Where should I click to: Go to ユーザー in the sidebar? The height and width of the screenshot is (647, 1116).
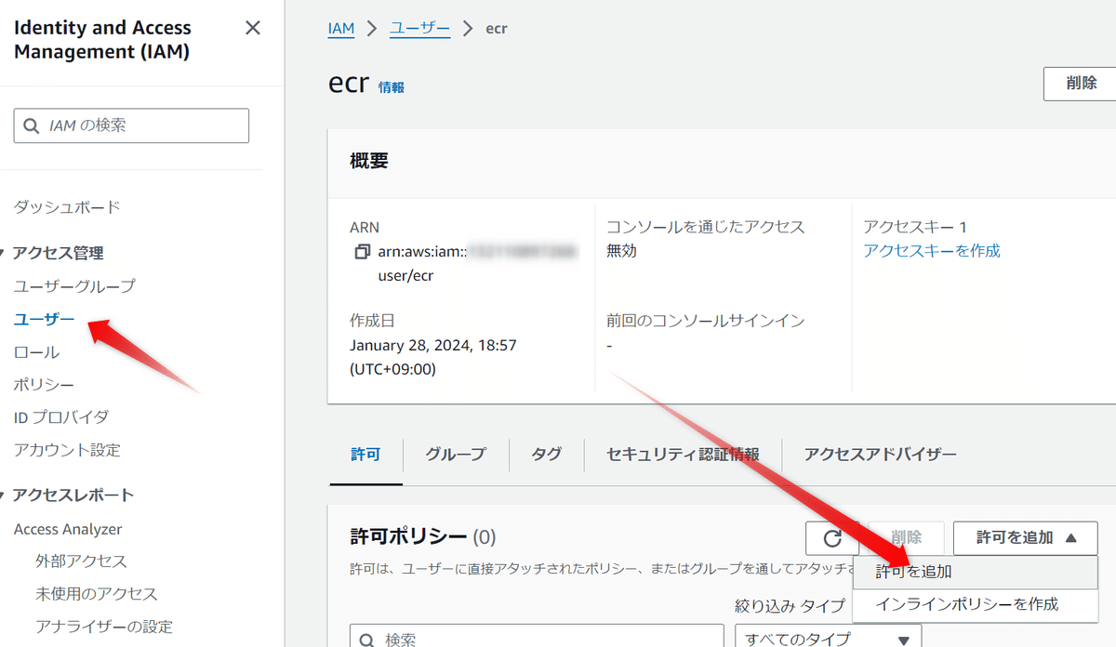coord(45,319)
